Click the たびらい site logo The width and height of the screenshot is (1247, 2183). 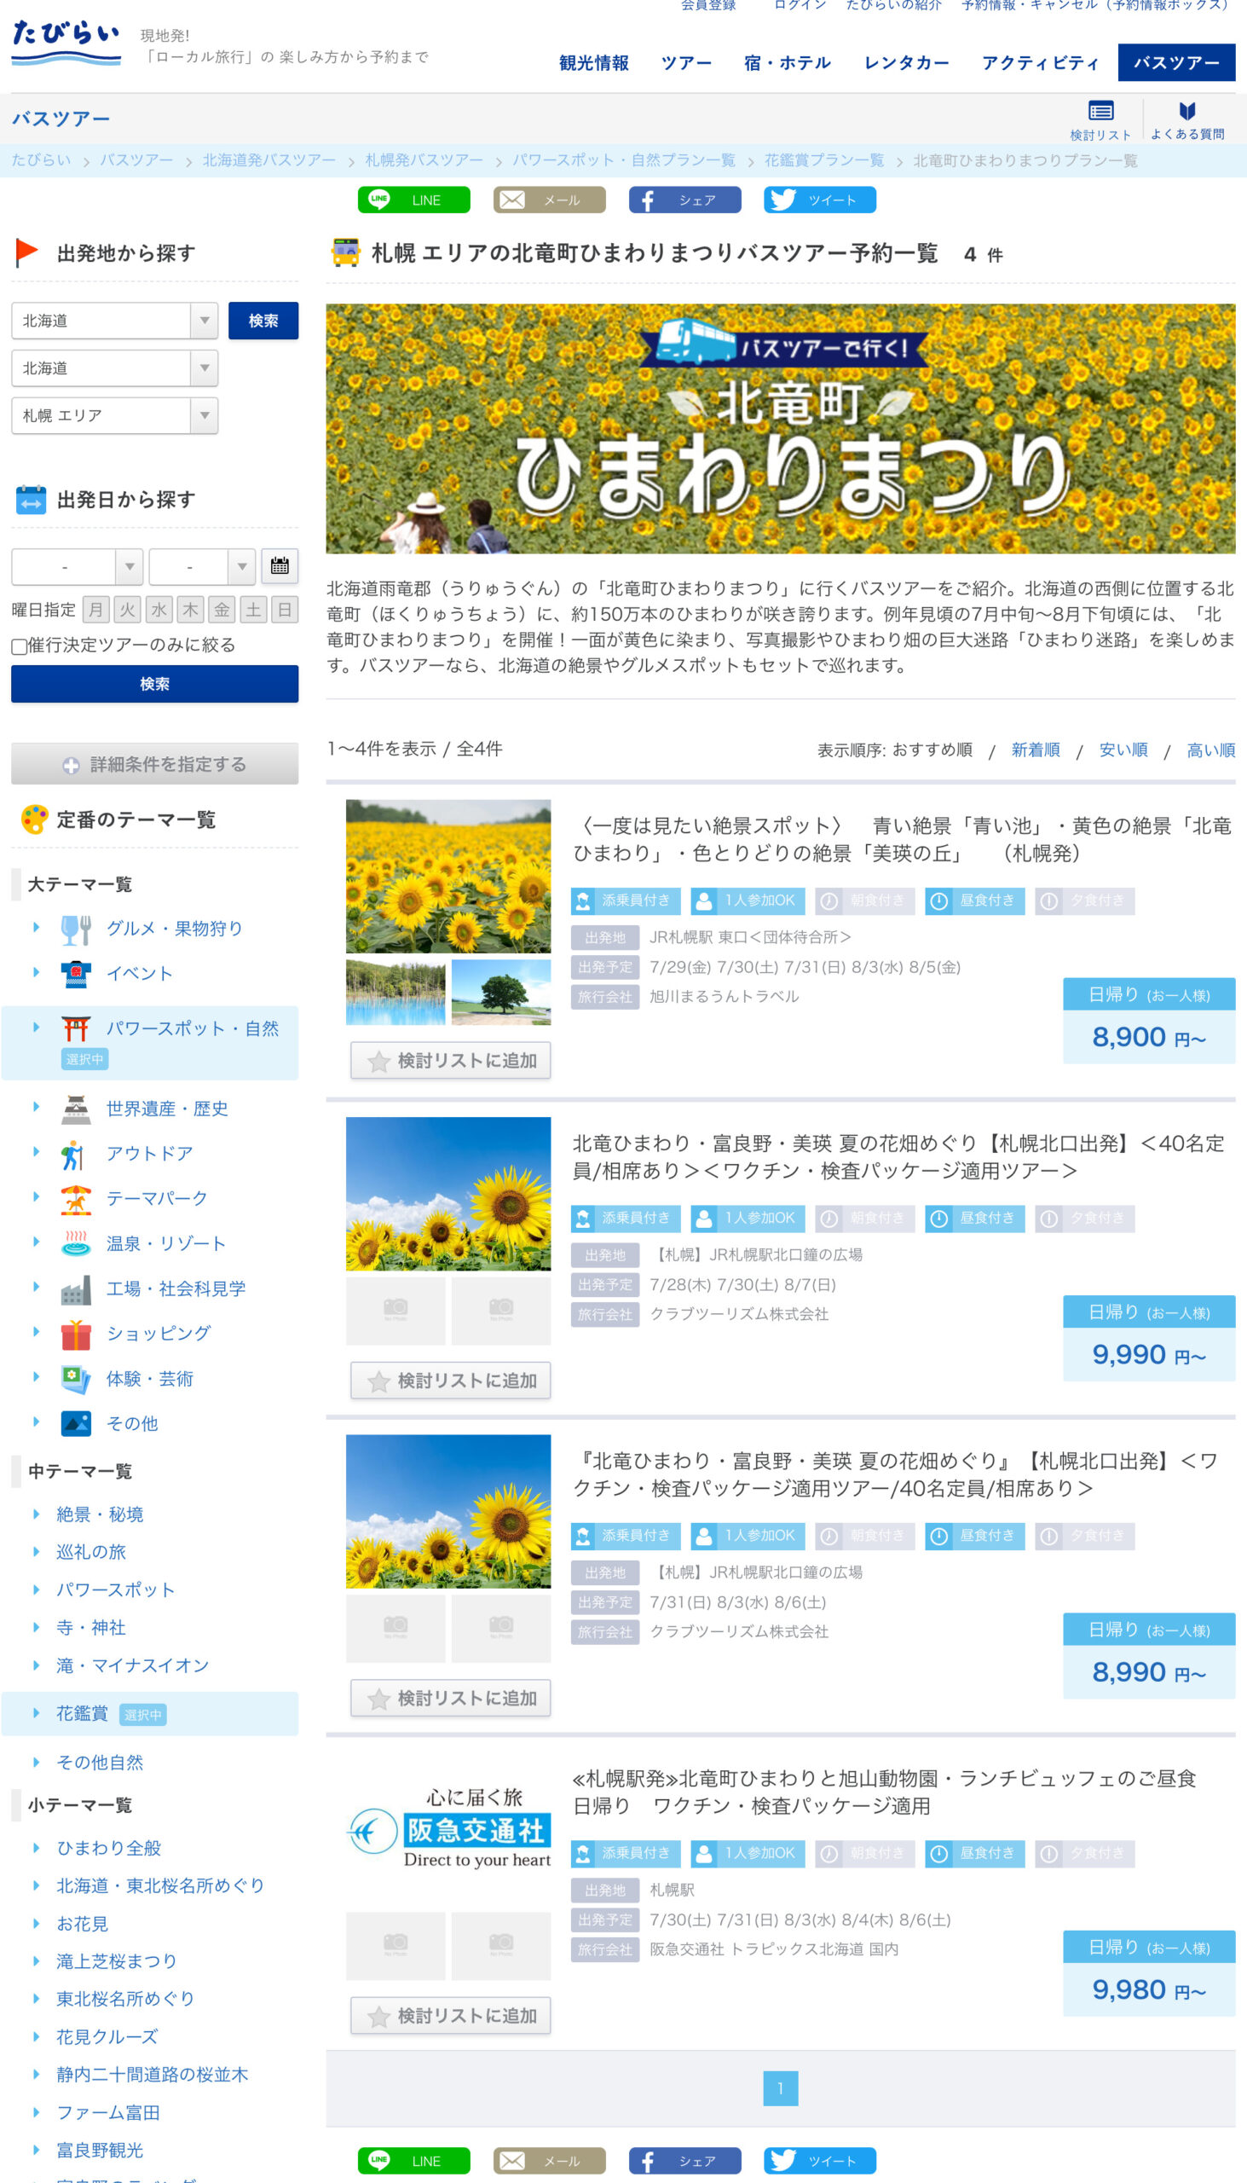point(66,43)
